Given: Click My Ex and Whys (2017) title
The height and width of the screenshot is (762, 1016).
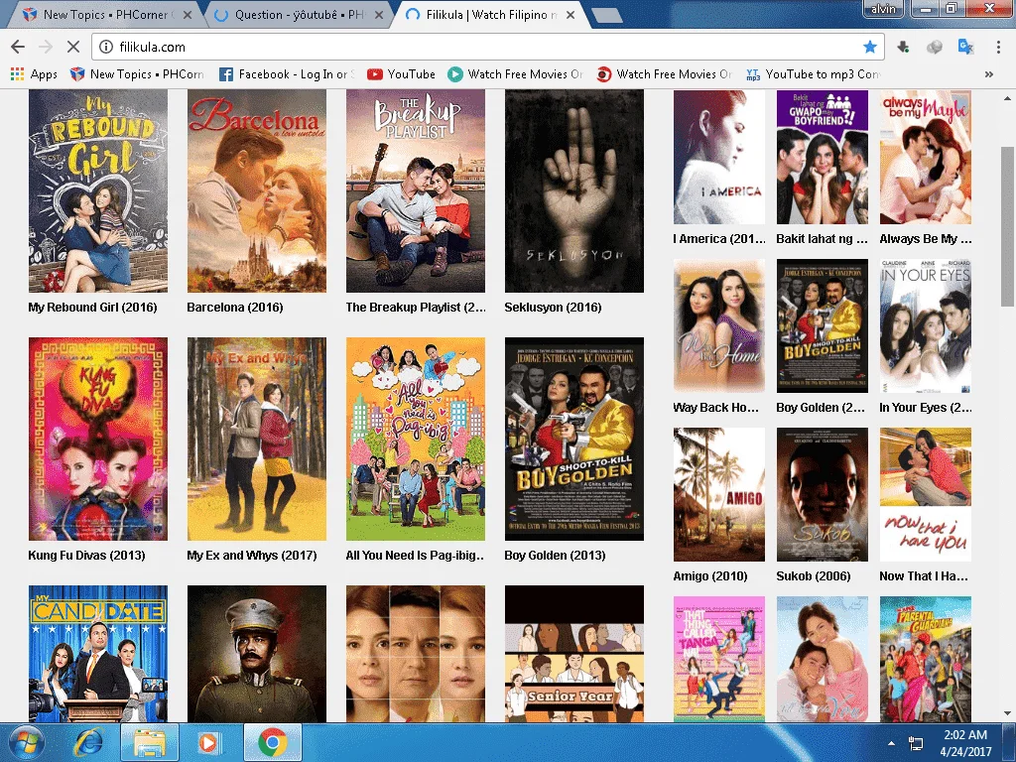Looking at the screenshot, I should (x=251, y=556).
